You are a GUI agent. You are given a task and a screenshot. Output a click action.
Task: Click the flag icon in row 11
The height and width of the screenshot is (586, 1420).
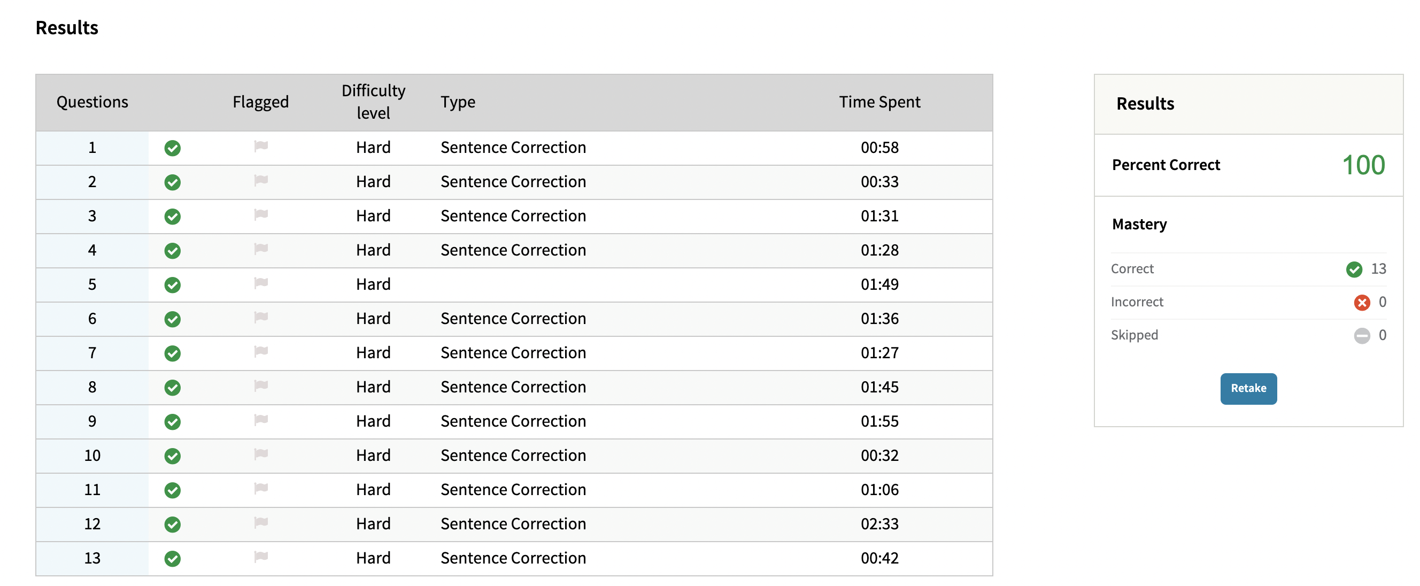point(261,489)
